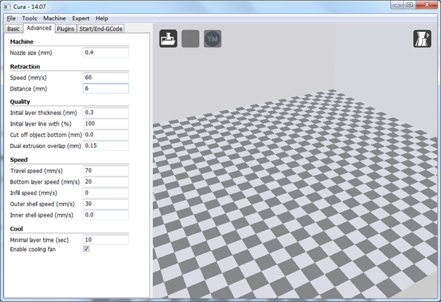The image size is (441, 302).
Task: Click the Quality section heading
Action: coord(20,102)
